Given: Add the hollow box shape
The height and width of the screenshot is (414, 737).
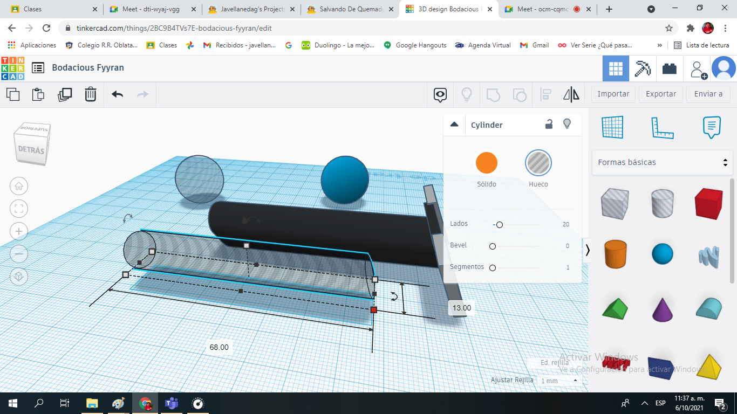Looking at the screenshot, I should (x=614, y=203).
